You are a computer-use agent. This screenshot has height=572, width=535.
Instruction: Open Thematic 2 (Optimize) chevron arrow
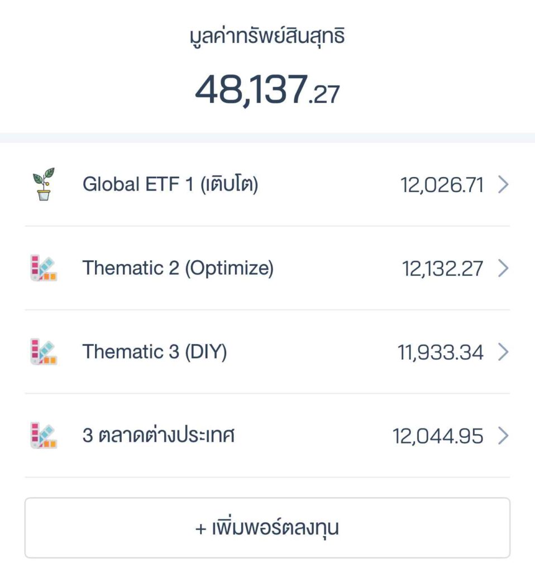click(503, 268)
